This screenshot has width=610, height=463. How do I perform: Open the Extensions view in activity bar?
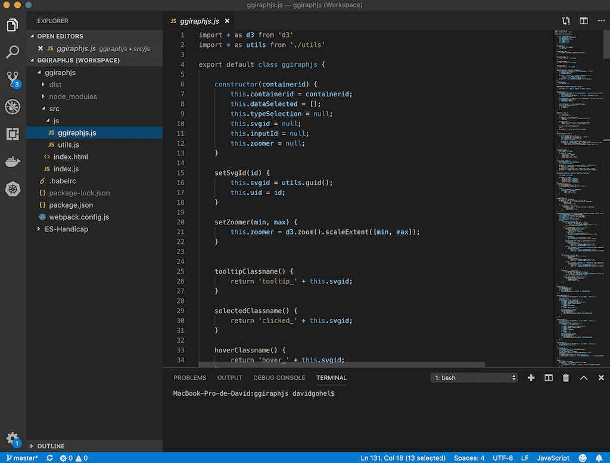coord(13,134)
